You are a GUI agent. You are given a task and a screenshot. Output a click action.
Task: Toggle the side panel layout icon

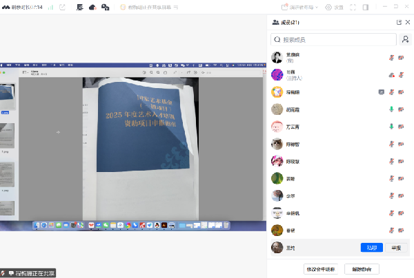(366, 8)
